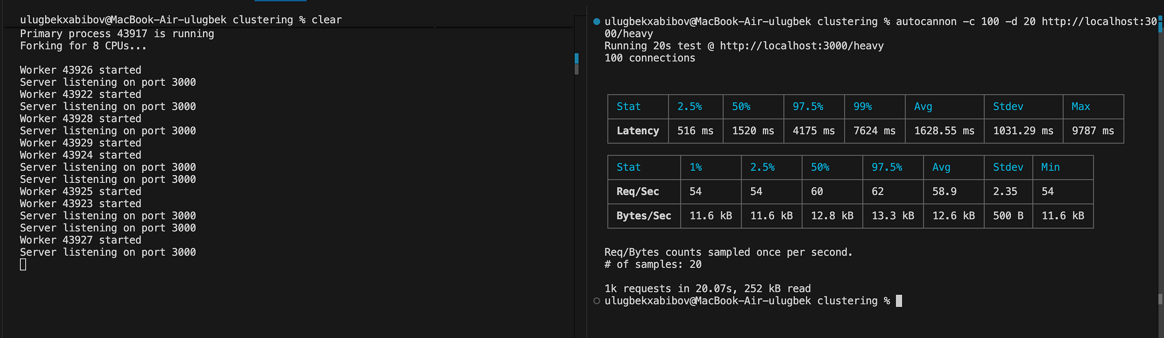Click 'Worker 43924 started' line

click(x=81, y=155)
